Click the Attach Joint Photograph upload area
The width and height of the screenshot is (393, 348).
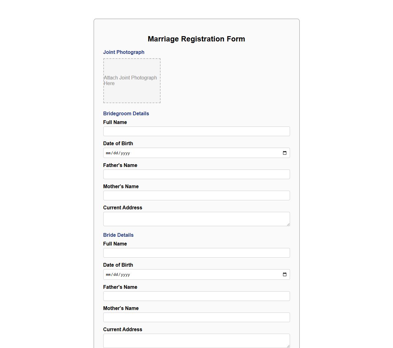pyautogui.click(x=132, y=81)
